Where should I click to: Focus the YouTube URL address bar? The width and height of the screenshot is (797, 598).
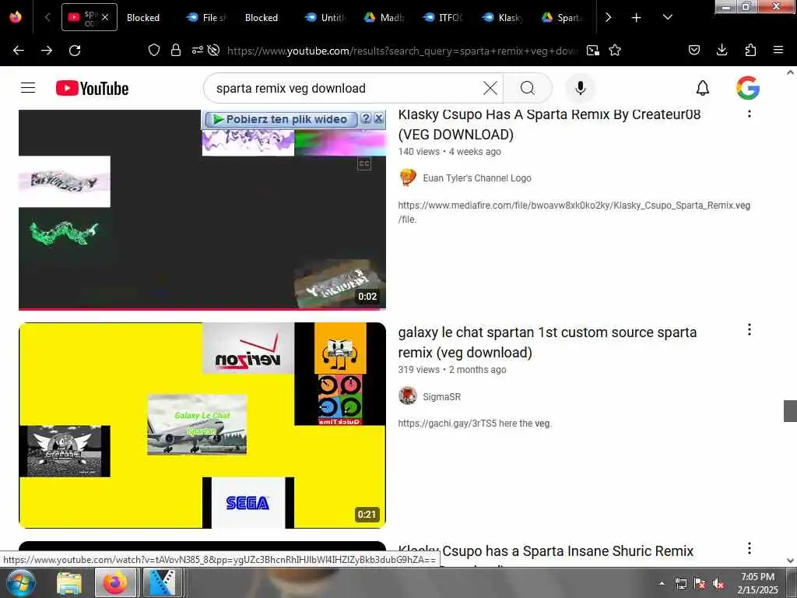[402, 51]
